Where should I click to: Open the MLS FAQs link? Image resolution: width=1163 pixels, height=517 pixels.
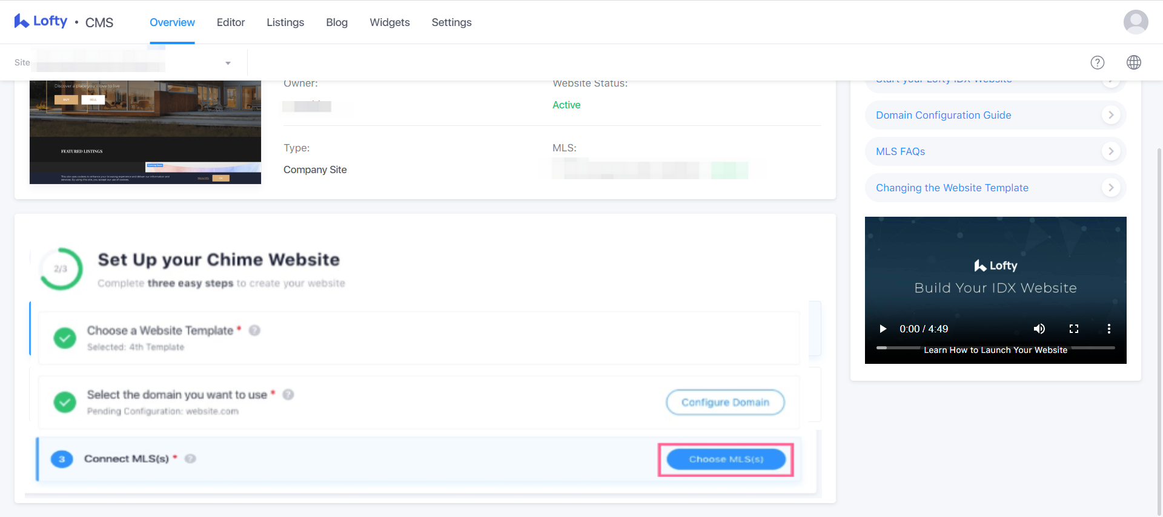[x=900, y=151]
